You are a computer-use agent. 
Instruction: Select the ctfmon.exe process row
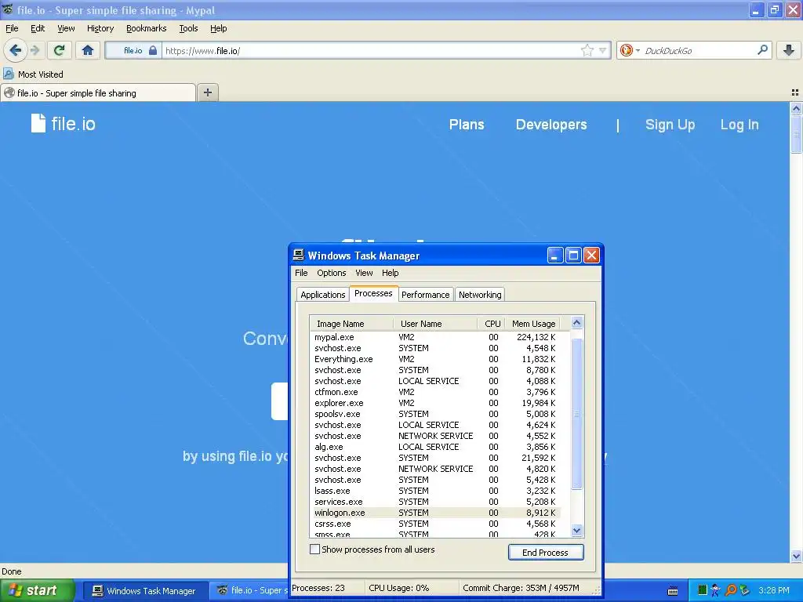(x=436, y=392)
